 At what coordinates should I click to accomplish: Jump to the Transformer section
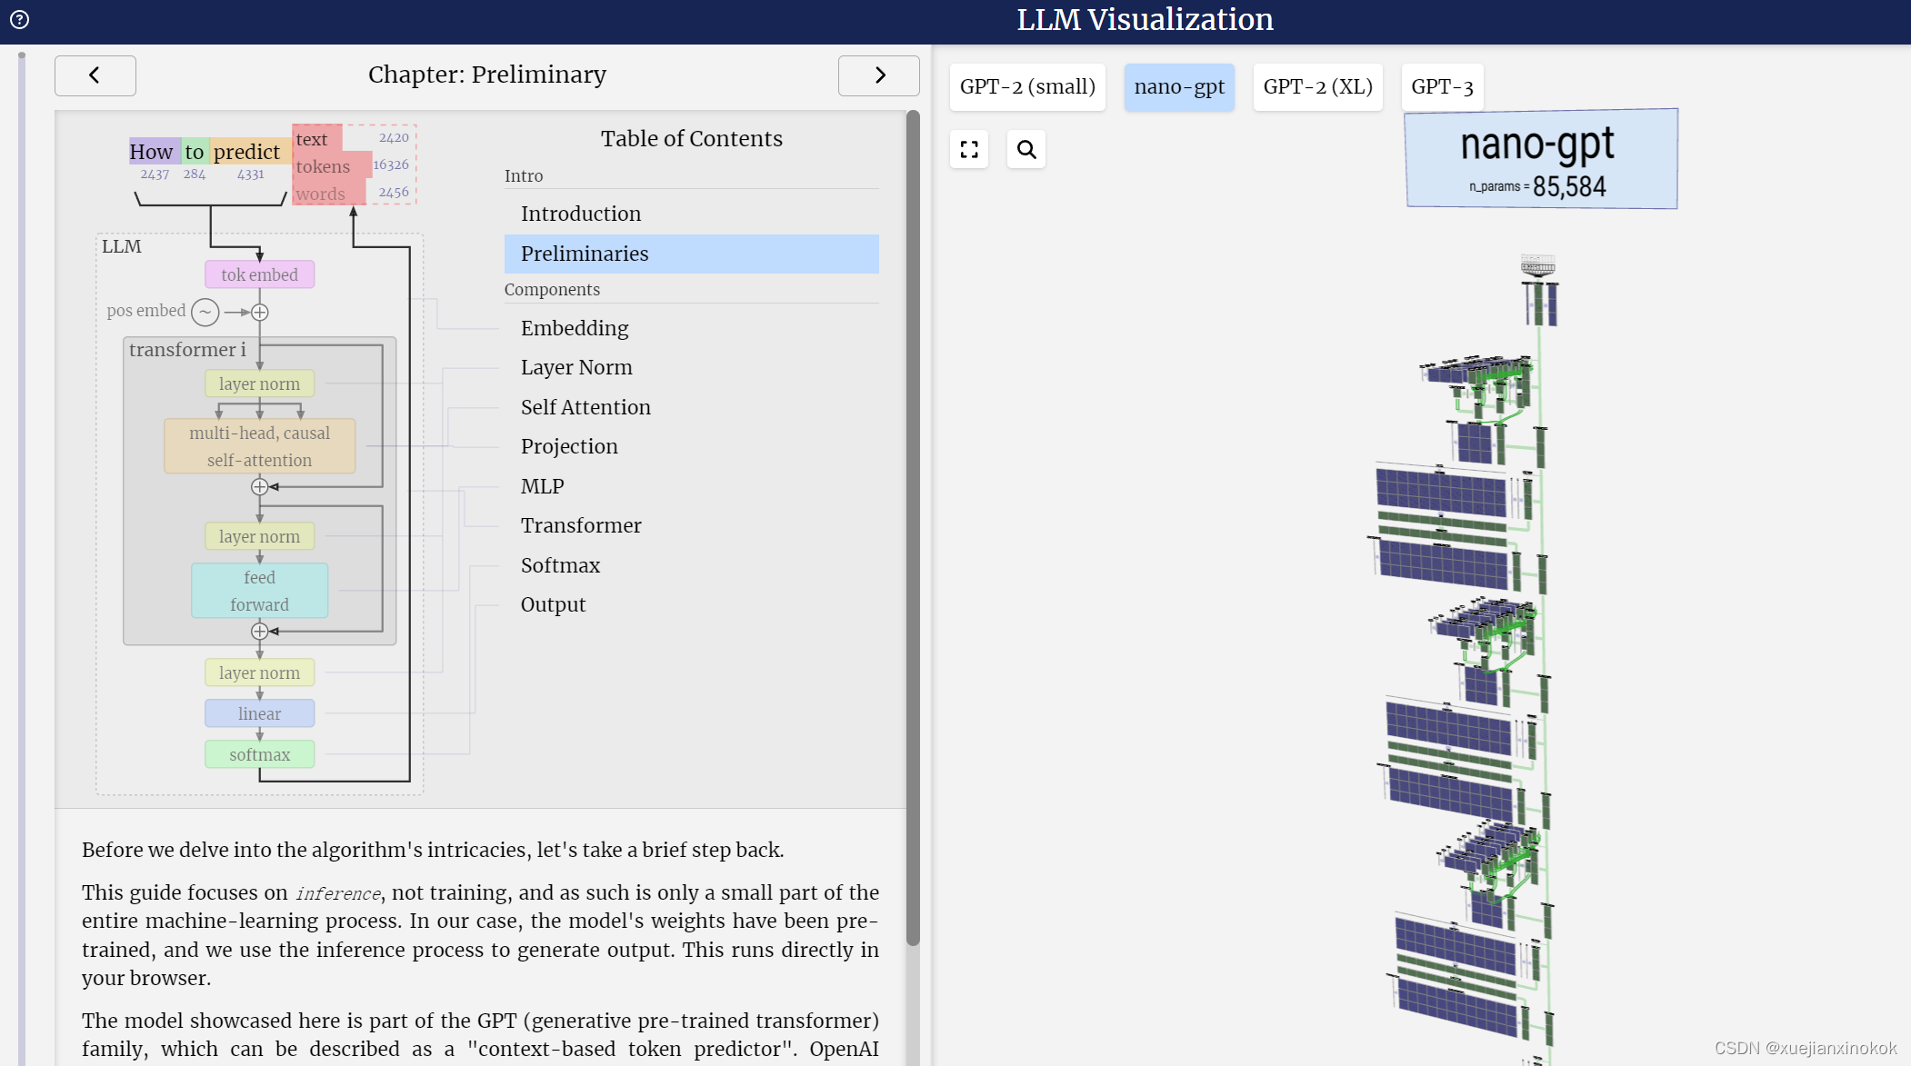(x=581, y=525)
